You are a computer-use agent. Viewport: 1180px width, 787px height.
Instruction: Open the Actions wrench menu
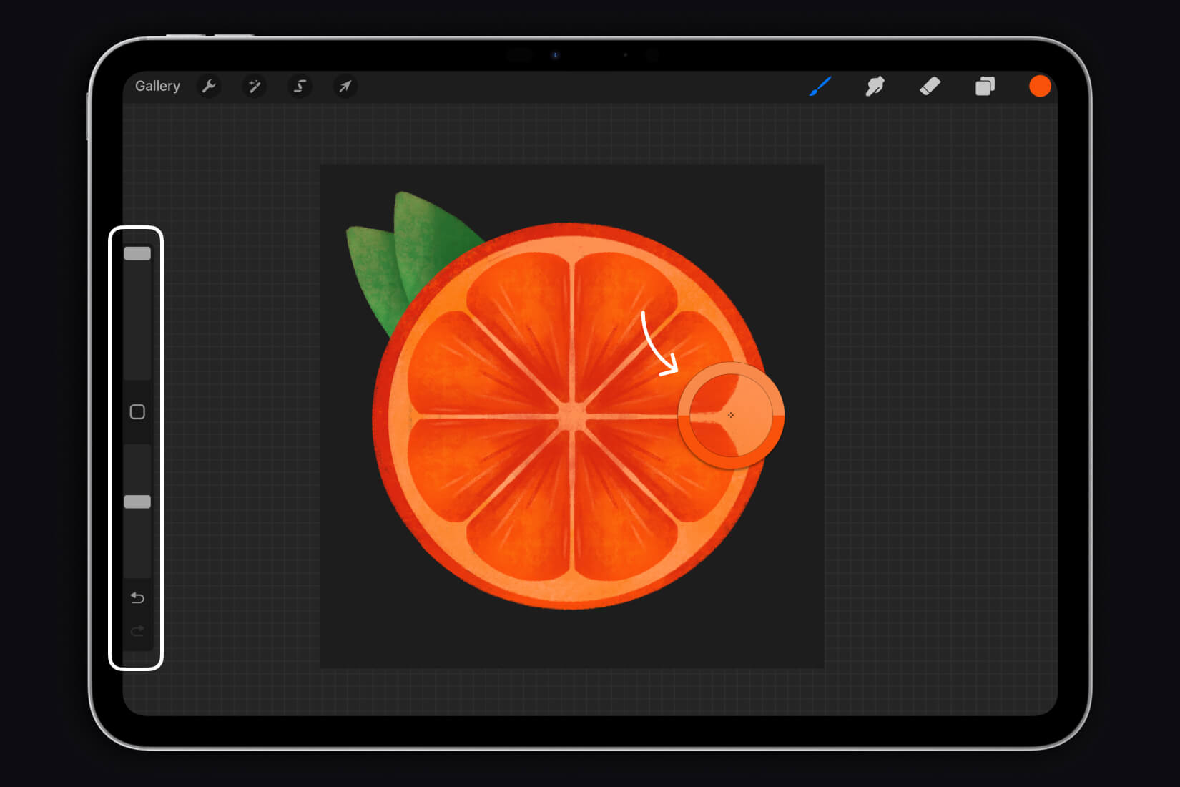(x=209, y=87)
